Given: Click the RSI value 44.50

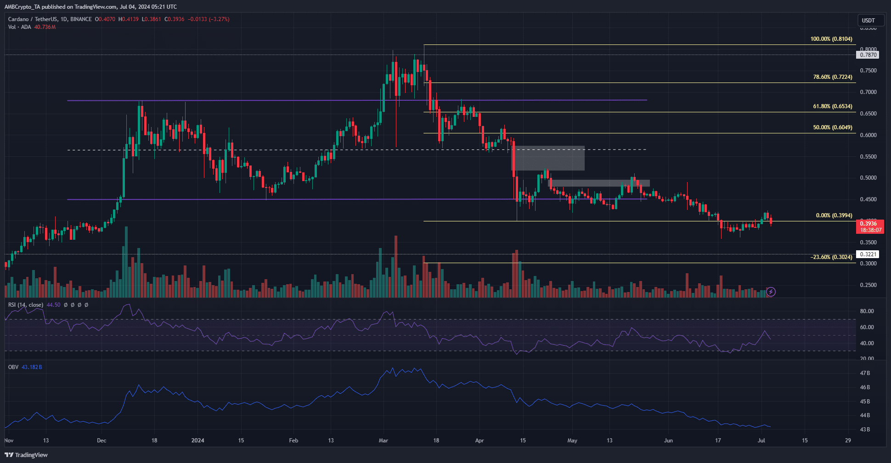Looking at the screenshot, I should [x=53, y=305].
